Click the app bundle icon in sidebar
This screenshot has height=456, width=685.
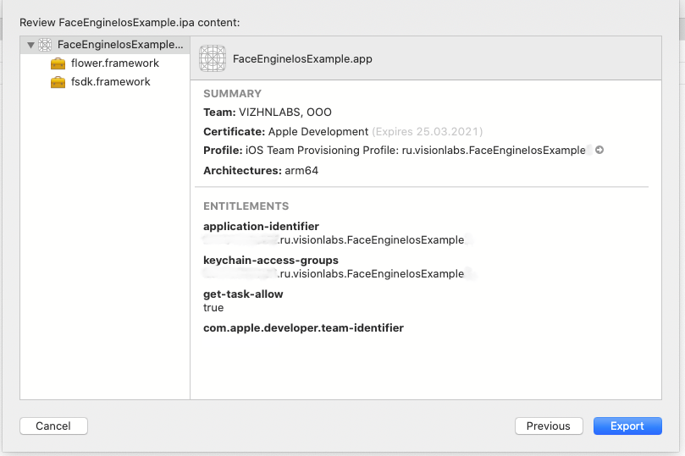tap(45, 45)
